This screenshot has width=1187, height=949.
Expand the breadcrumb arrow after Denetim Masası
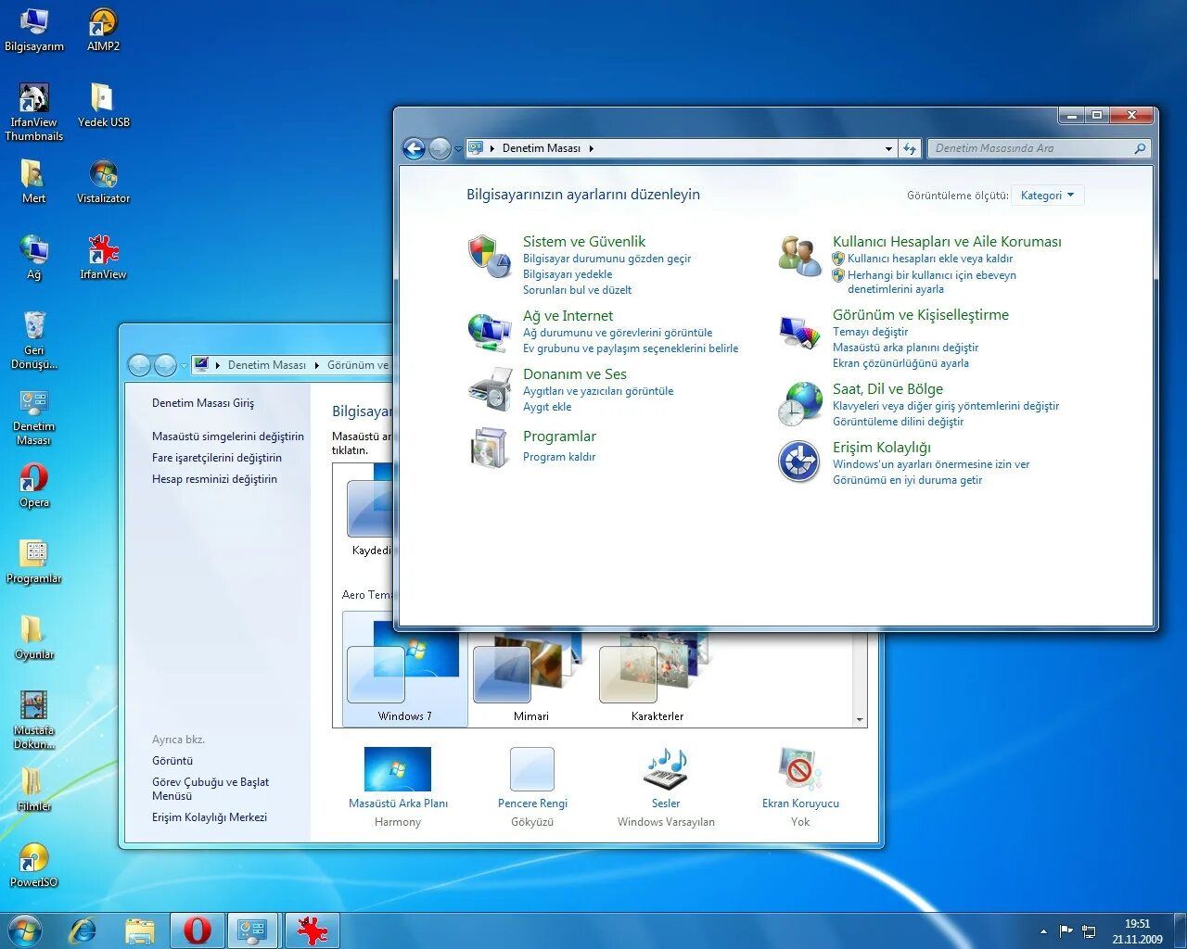pyautogui.click(x=592, y=148)
